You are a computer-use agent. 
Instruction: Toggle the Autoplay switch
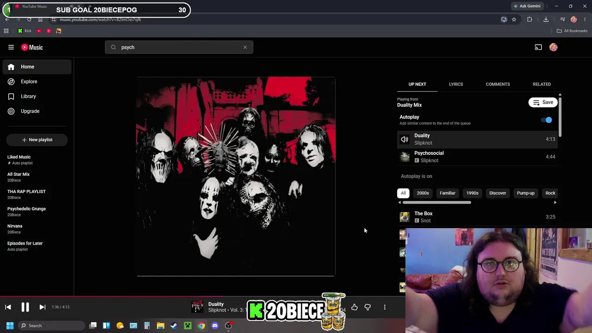[547, 120]
